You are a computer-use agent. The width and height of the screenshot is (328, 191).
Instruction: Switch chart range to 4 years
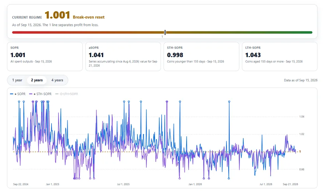point(57,80)
